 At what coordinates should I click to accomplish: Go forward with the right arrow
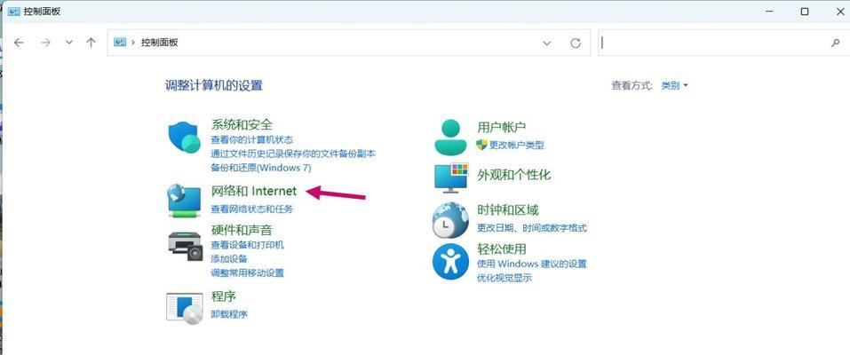coord(45,43)
